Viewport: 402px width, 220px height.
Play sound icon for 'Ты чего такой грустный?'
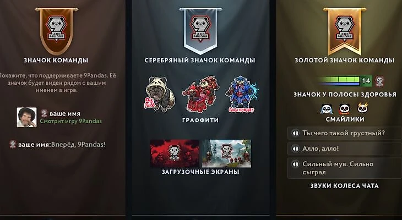[296, 133]
